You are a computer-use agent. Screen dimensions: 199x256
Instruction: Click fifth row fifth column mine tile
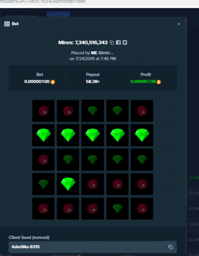(142, 208)
